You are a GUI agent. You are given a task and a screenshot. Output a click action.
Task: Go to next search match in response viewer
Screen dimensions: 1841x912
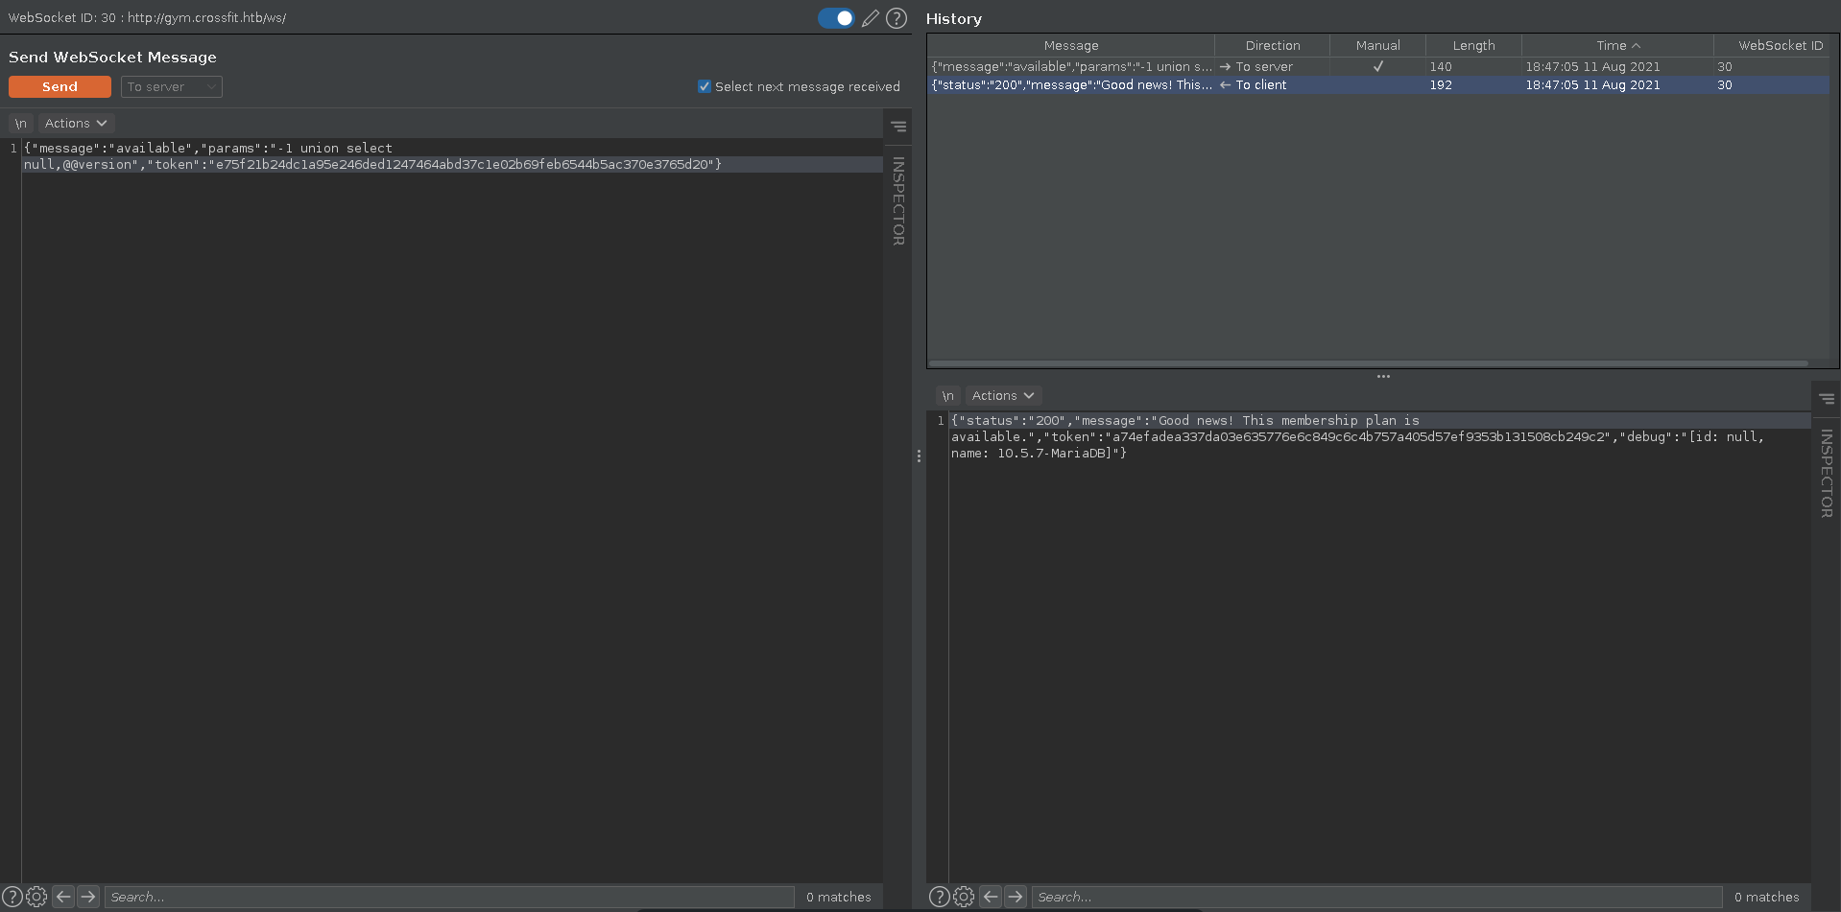tap(1016, 897)
